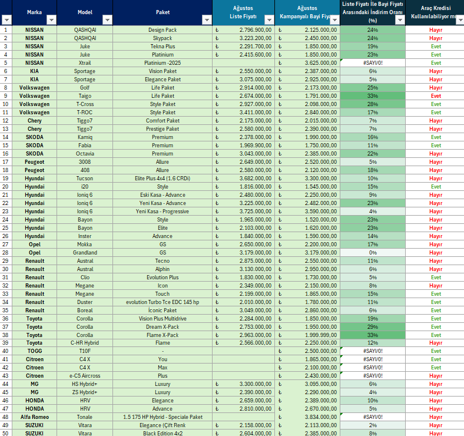Click row number 28
This screenshot has width=464, height=436.
click(6, 253)
